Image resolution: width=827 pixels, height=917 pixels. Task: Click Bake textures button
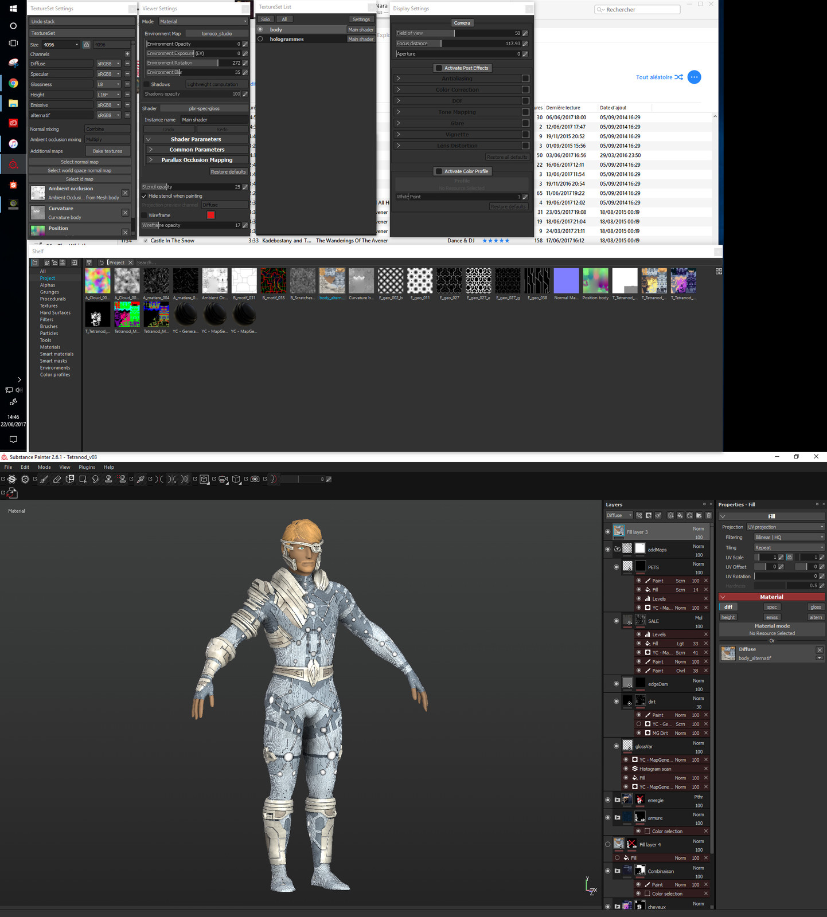[108, 151]
